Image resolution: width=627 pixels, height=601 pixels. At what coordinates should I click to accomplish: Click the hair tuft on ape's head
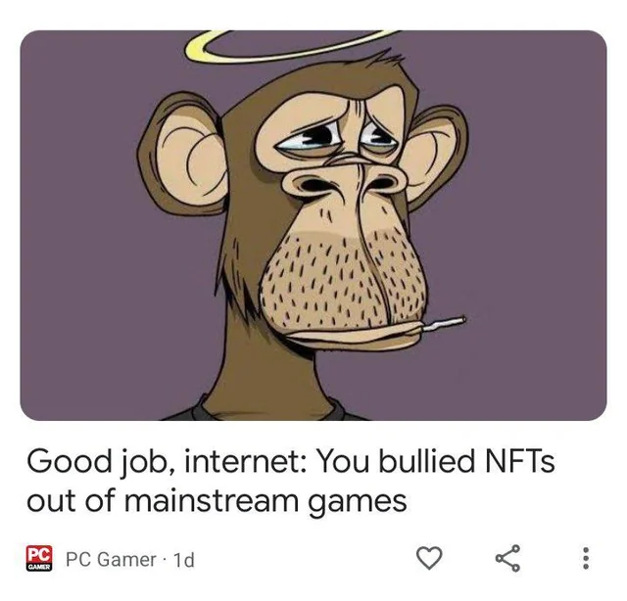tap(384, 60)
